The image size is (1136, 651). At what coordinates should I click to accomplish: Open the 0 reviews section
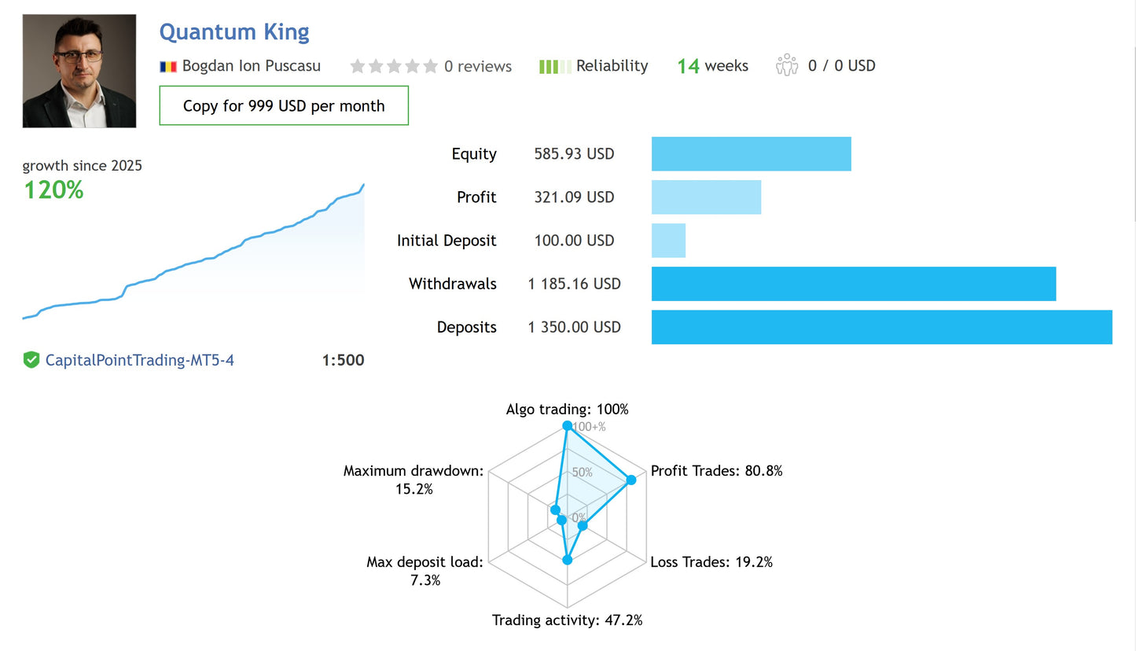tap(480, 66)
